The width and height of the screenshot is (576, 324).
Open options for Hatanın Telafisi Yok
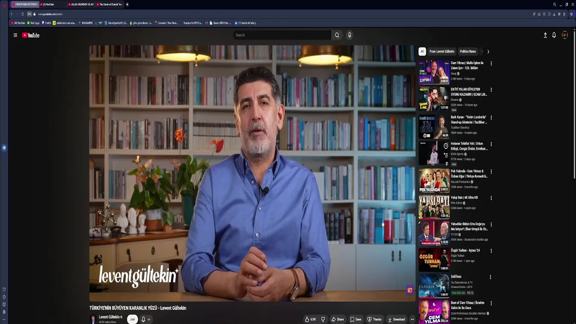[491, 144]
